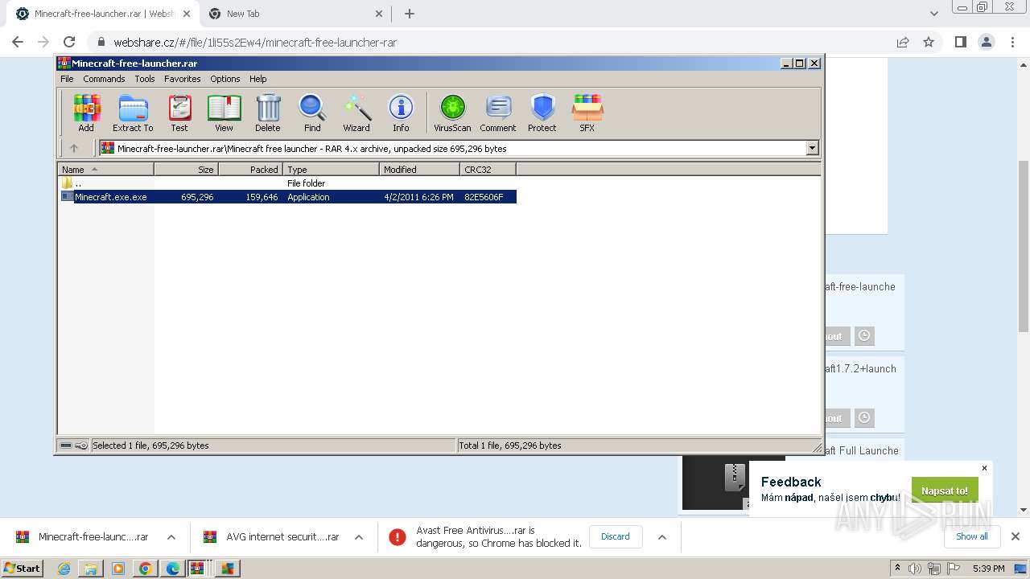Open the Favorites menu
This screenshot has width=1030, height=579.
(x=183, y=79)
